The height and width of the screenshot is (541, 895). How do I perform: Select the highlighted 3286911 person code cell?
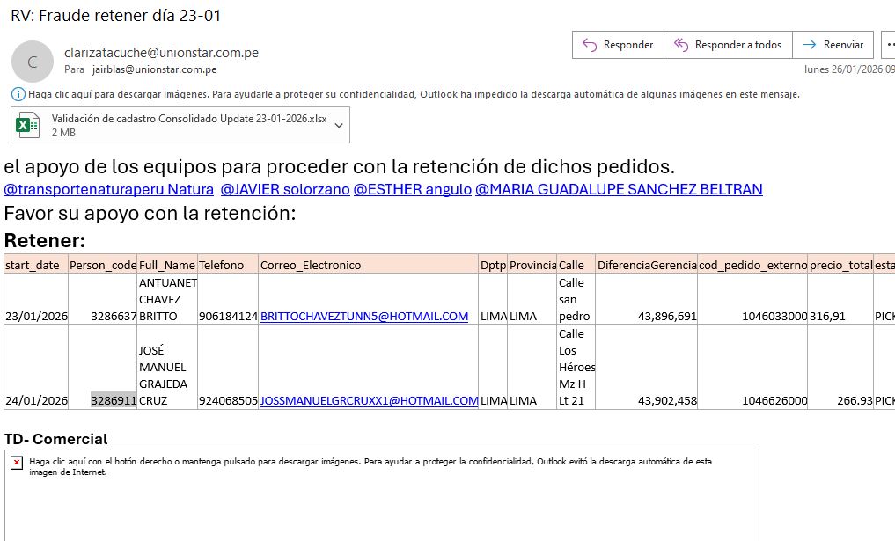(x=114, y=400)
